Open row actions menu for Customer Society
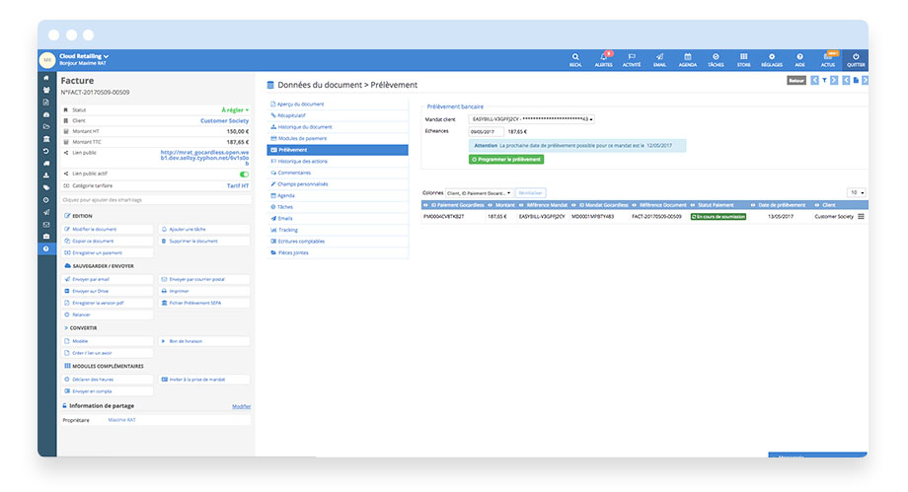The width and height of the screenshot is (908, 492). click(861, 216)
